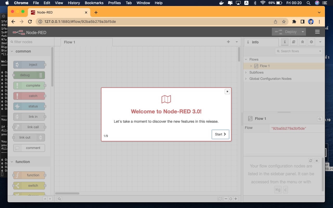Open the sidebar tabs dropdown arrow

(x=320, y=42)
